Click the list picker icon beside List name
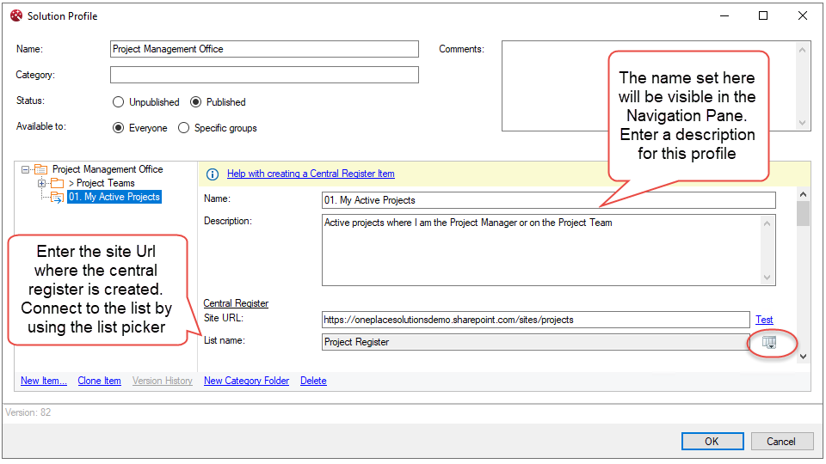Screen dimensions: 826x464 [x=769, y=342]
